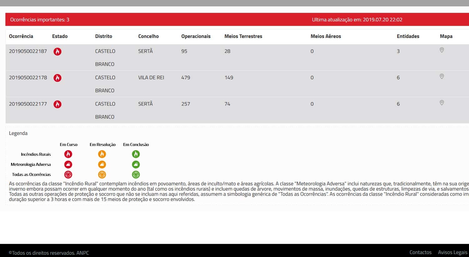Image resolution: width=469 pixels, height=257 pixels.
Task: Click green Todas as Ocorrências legend icon
Action: tap(136, 174)
